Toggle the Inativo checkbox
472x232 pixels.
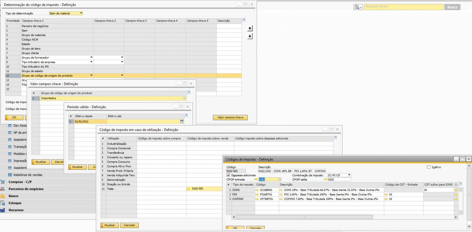(x=429, y=167)
